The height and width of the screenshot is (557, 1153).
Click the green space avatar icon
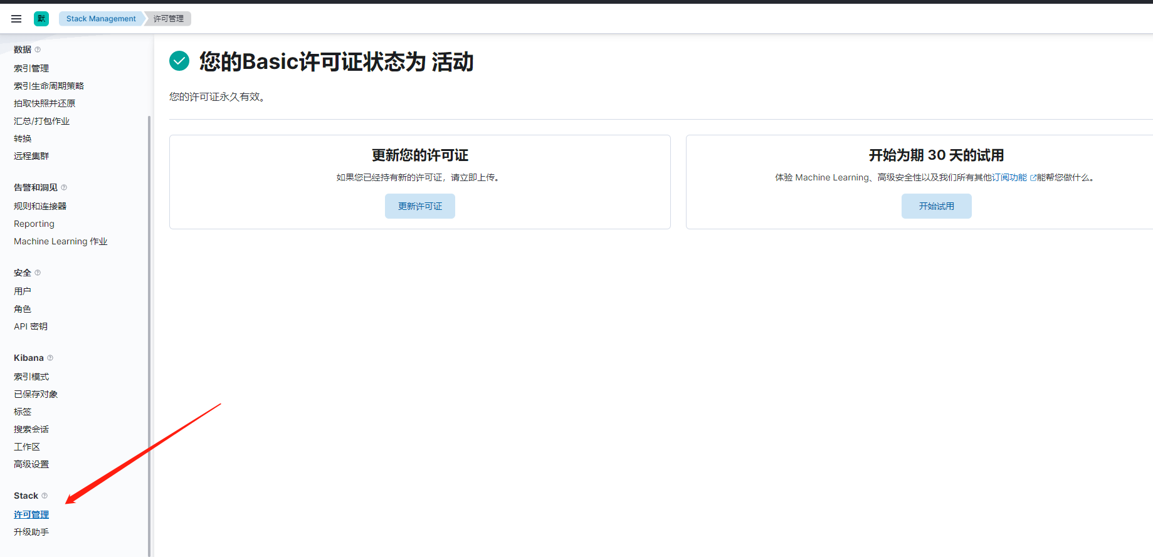point(41,19)
